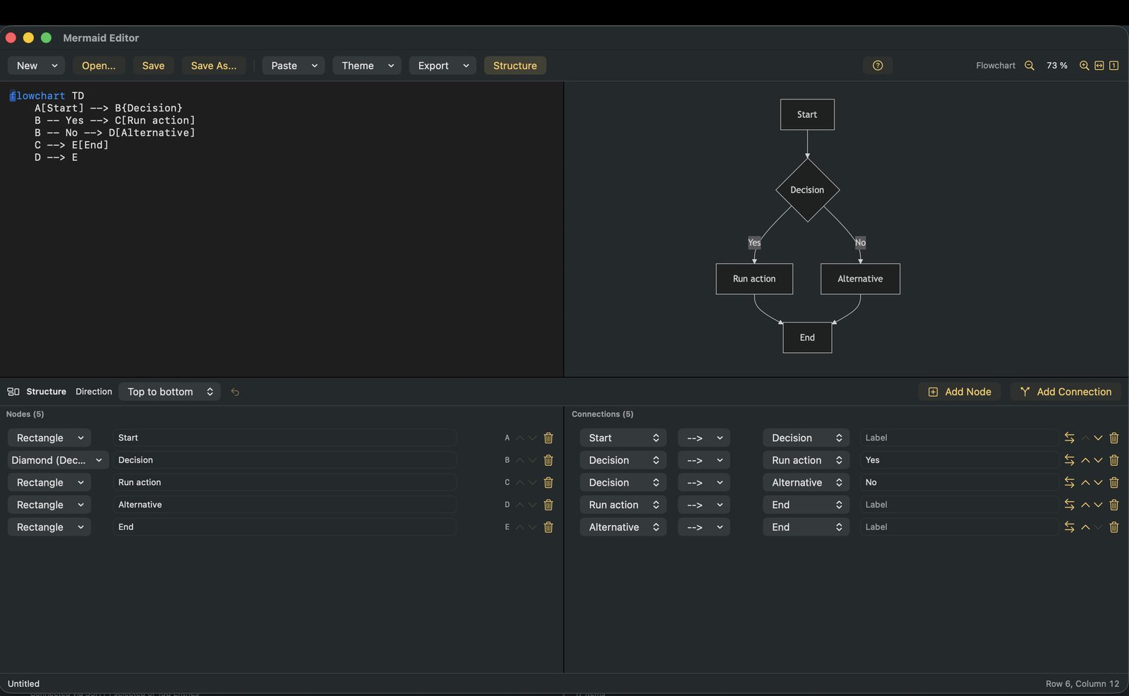Delete the End node row
The height and width of the screenshot is (696, 1129).
[548, 527]
